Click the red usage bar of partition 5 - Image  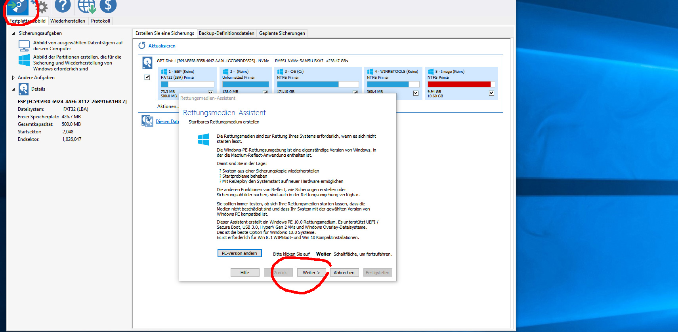tap(461, 84)
